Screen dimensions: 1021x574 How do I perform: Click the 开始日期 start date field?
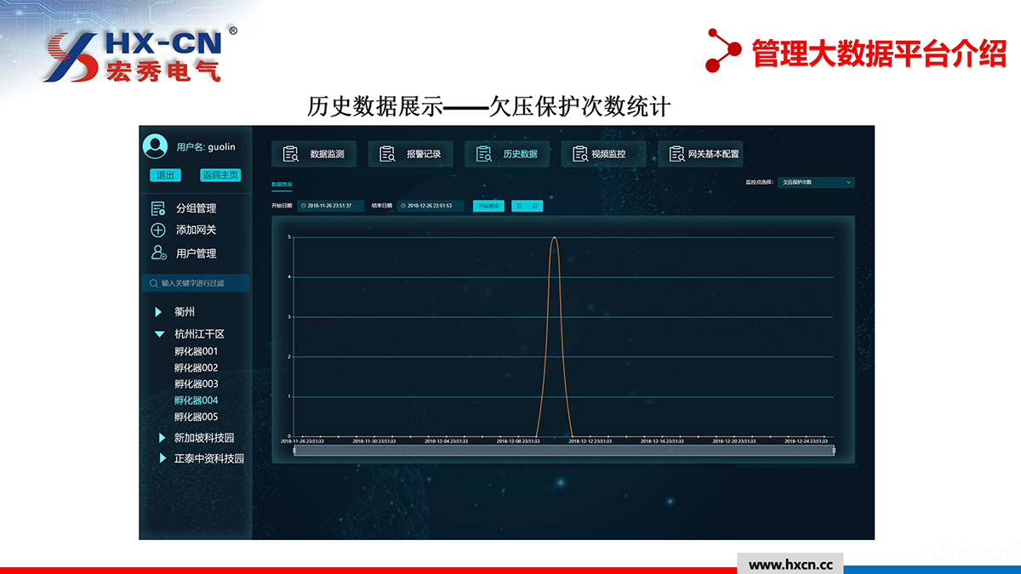(x=330, y=206)
